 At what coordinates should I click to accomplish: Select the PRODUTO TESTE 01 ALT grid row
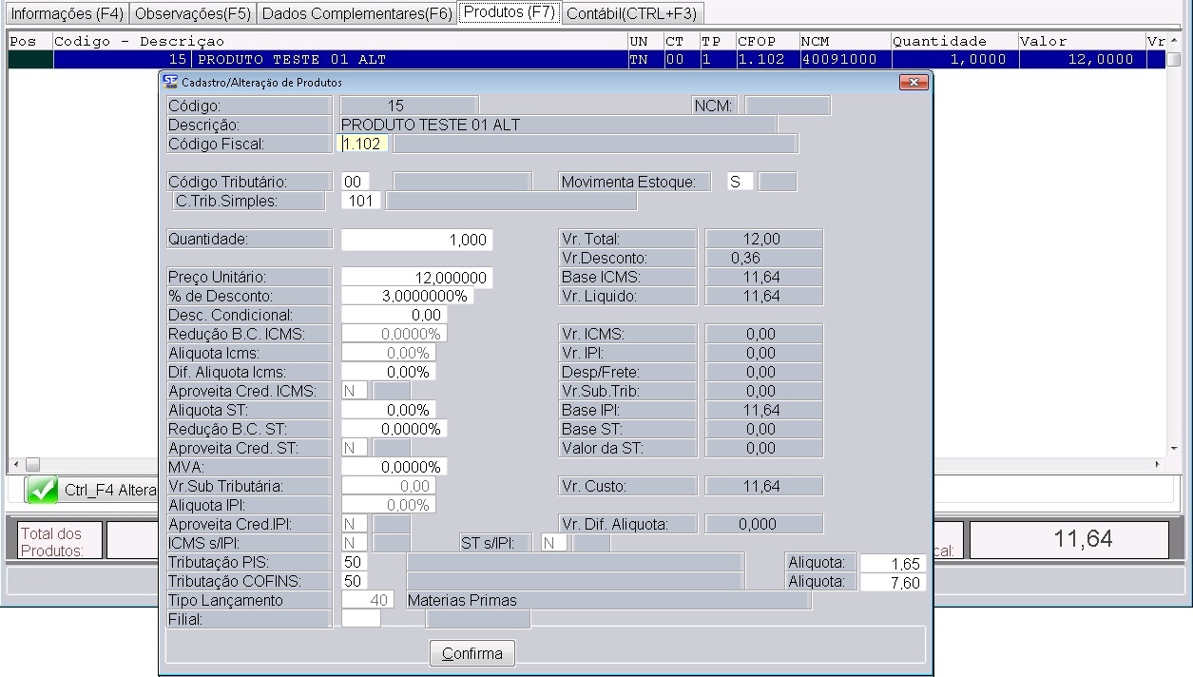click(380, 59)
